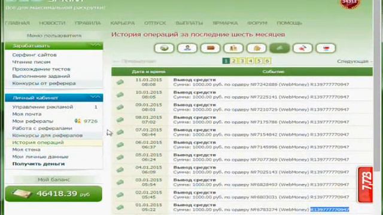Click the money icon in the 01.01.2015 row

point(120,207)
